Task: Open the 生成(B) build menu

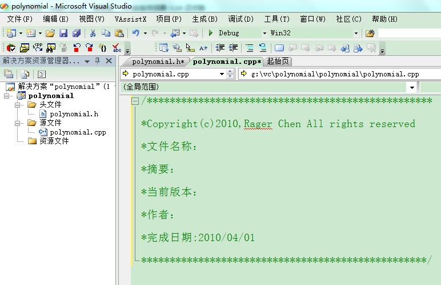Action: tap(205, 19)
